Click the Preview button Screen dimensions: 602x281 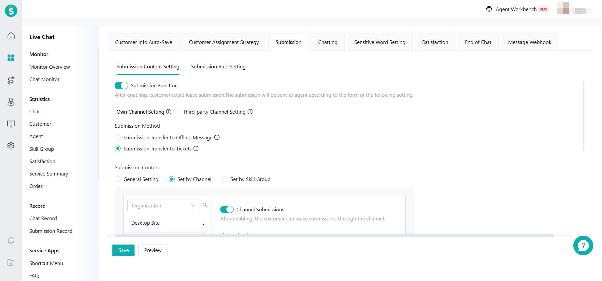pyautogui.click(x=153, y=250)
